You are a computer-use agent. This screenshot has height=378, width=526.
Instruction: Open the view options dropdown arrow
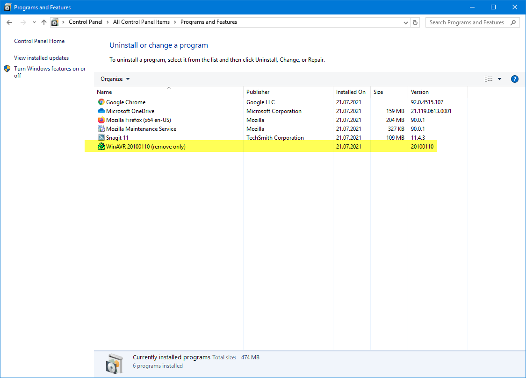[499, 79]
